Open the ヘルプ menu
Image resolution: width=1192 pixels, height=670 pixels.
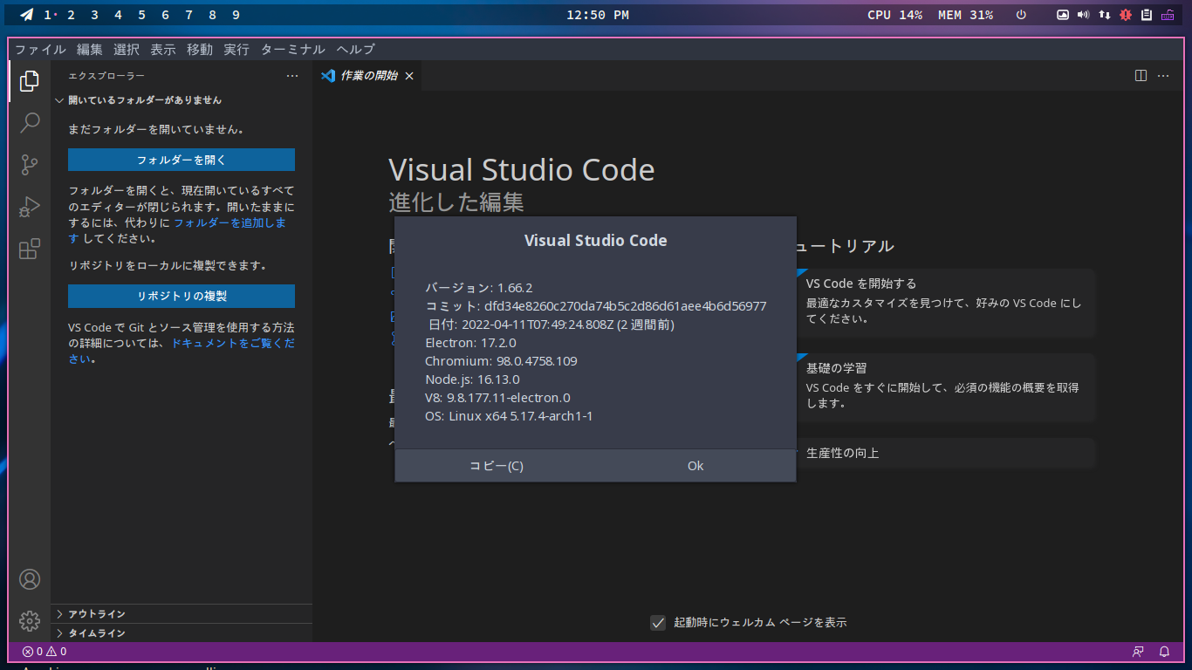click(x=355, y=50)
